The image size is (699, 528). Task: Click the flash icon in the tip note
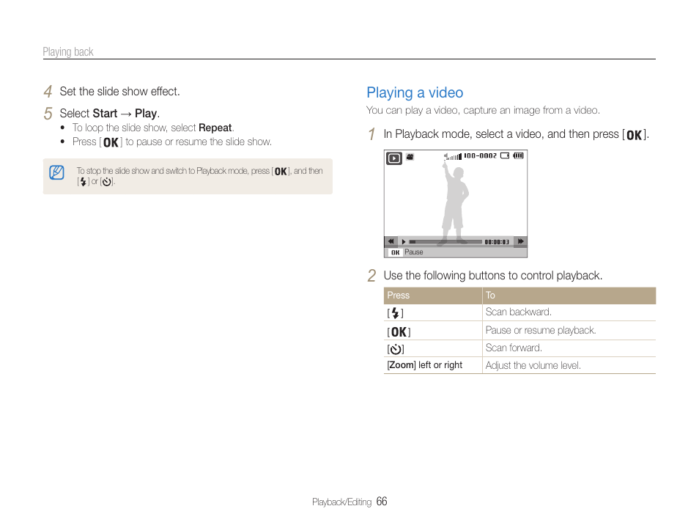(83, 182)
